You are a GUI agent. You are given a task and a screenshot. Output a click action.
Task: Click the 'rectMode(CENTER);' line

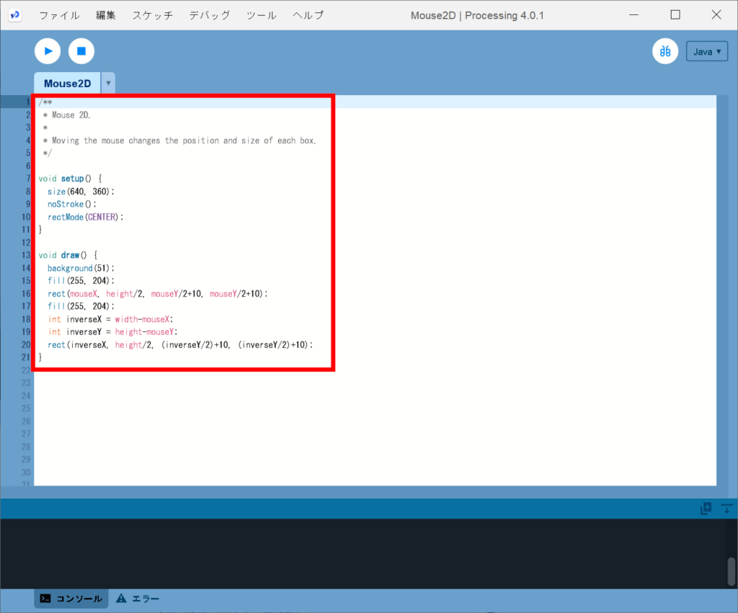click(85, 217)
